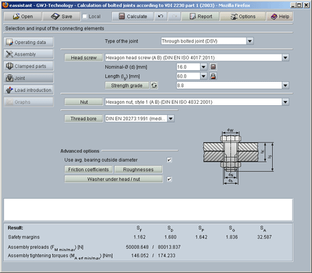Click the Head screw button

(x=84, y=58)
